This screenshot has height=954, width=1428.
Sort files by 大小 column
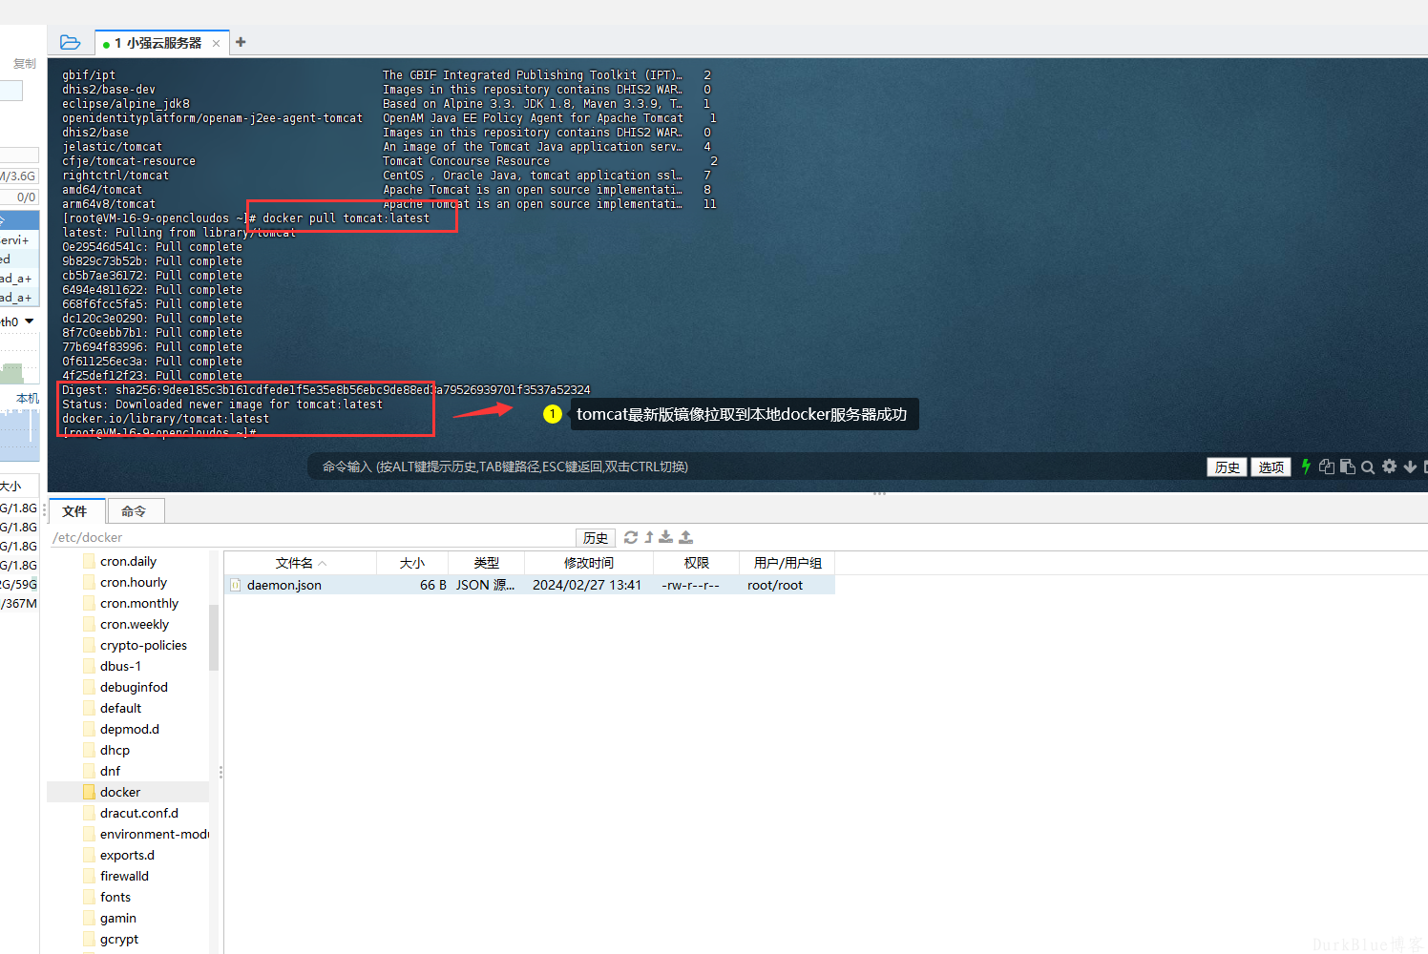pyautogui.click(x=412, y=563)
